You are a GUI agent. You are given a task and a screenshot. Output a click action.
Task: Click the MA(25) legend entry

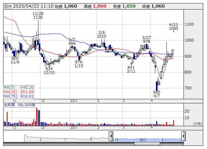tap(19, 92)
